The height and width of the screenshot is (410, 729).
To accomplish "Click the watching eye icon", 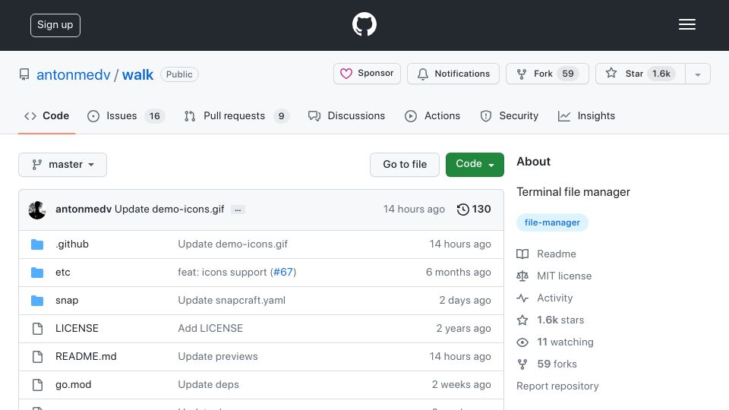I will point(522,342).
